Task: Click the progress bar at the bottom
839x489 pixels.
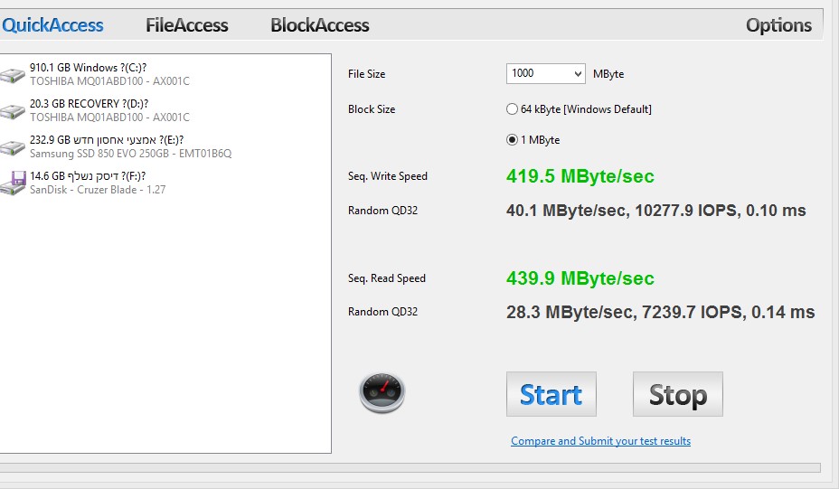Action: click(x=410, y=468)
